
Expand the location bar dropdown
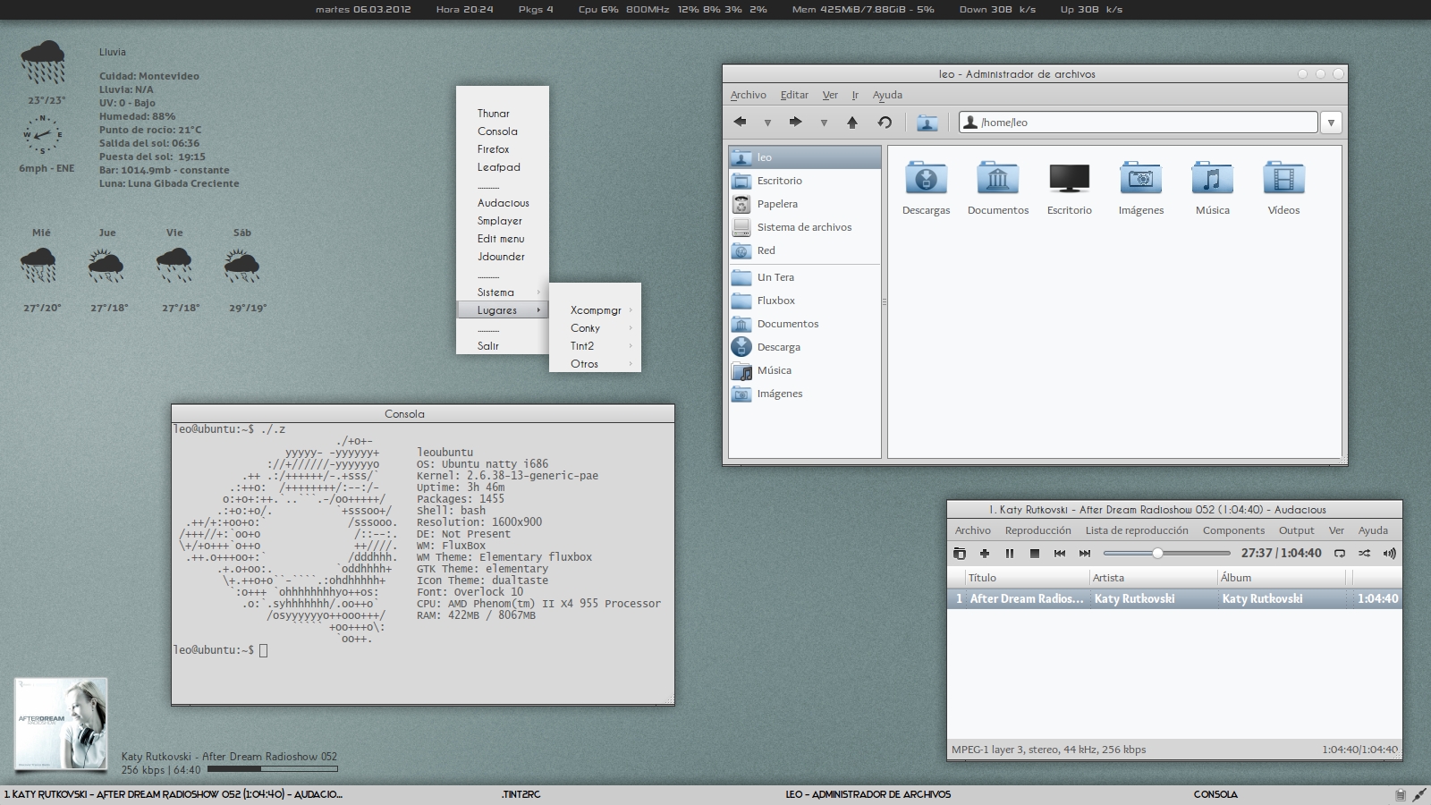1331,123
